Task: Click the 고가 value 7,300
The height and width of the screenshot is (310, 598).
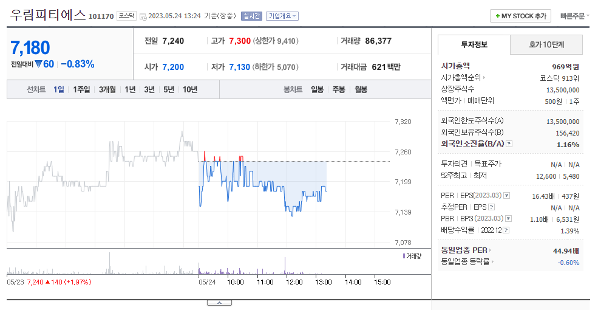Action: click(x=240, y=41)
